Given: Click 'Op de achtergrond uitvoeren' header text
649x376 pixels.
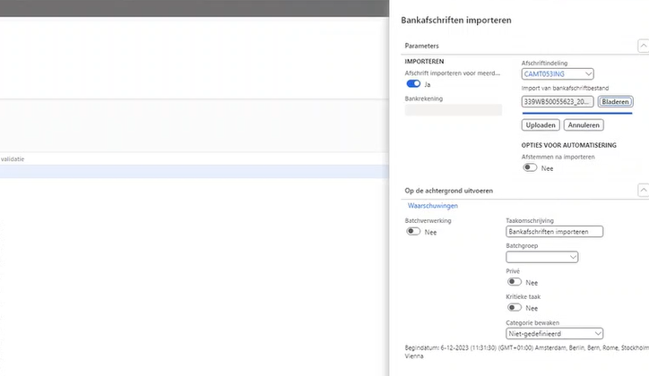Looking at the screenshot, I should pos(449,191).
